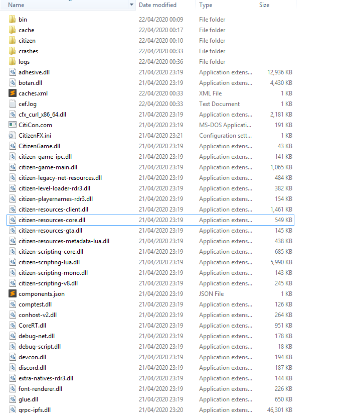Click the devcon.dll file icon
Image resolution: width=342 pixels, height=414 pixels.
click(13, 357)
